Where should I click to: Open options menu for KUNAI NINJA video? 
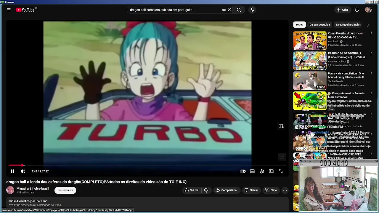[x=371, y=115]
